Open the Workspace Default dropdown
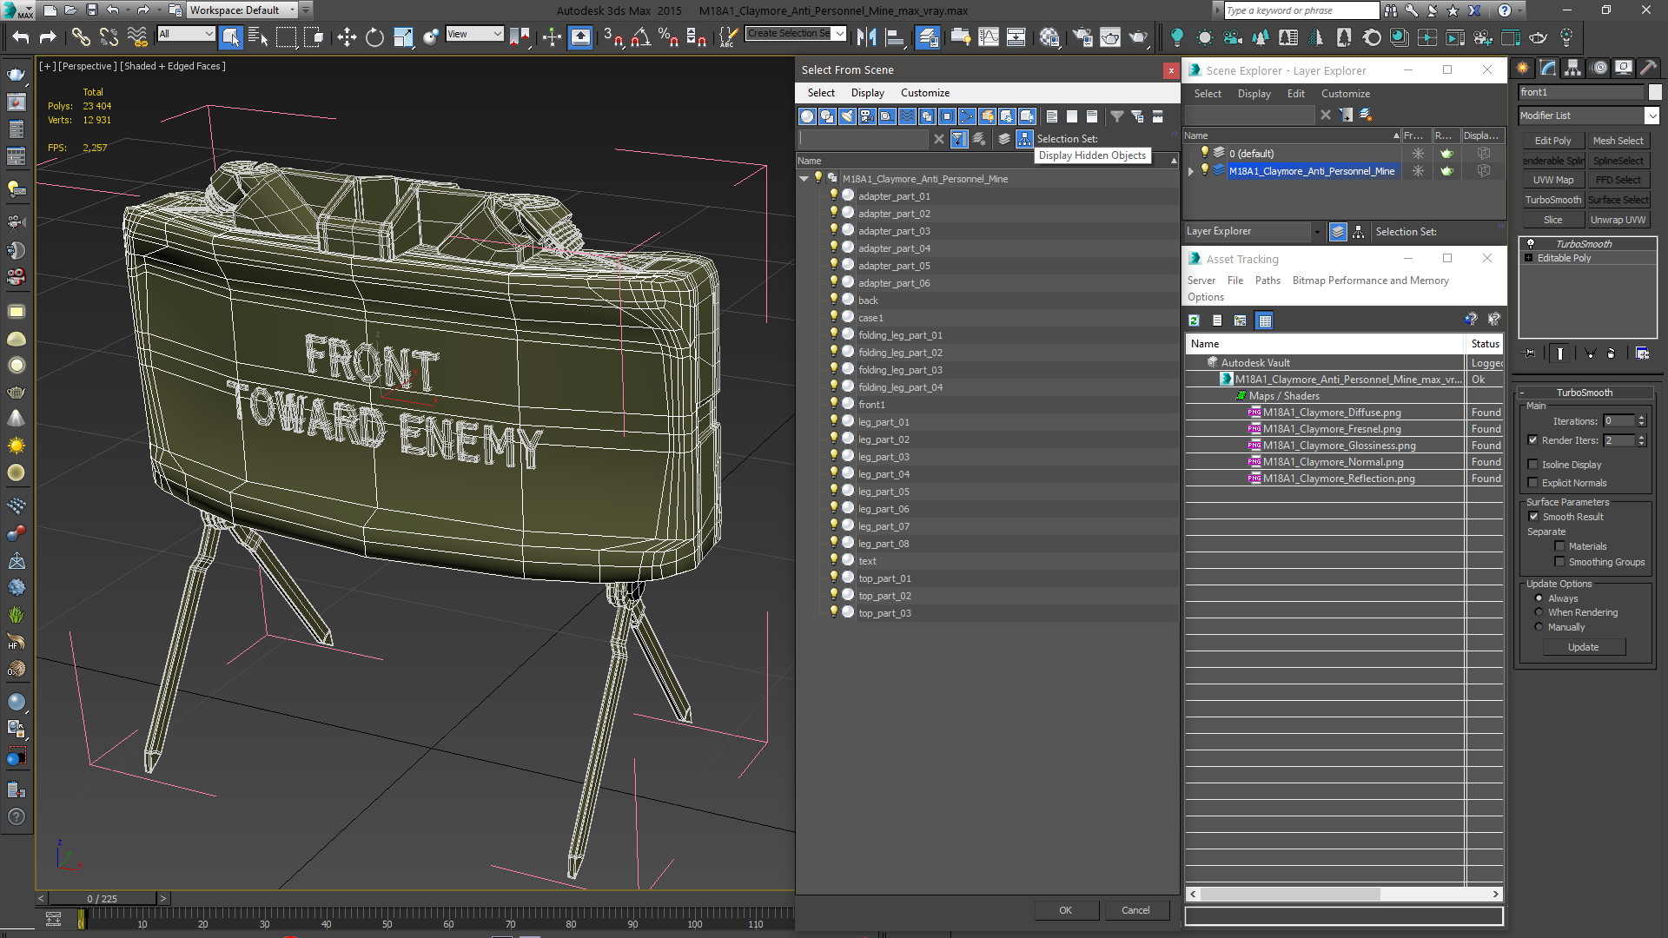1668x938 pixels. pos(242,10)
